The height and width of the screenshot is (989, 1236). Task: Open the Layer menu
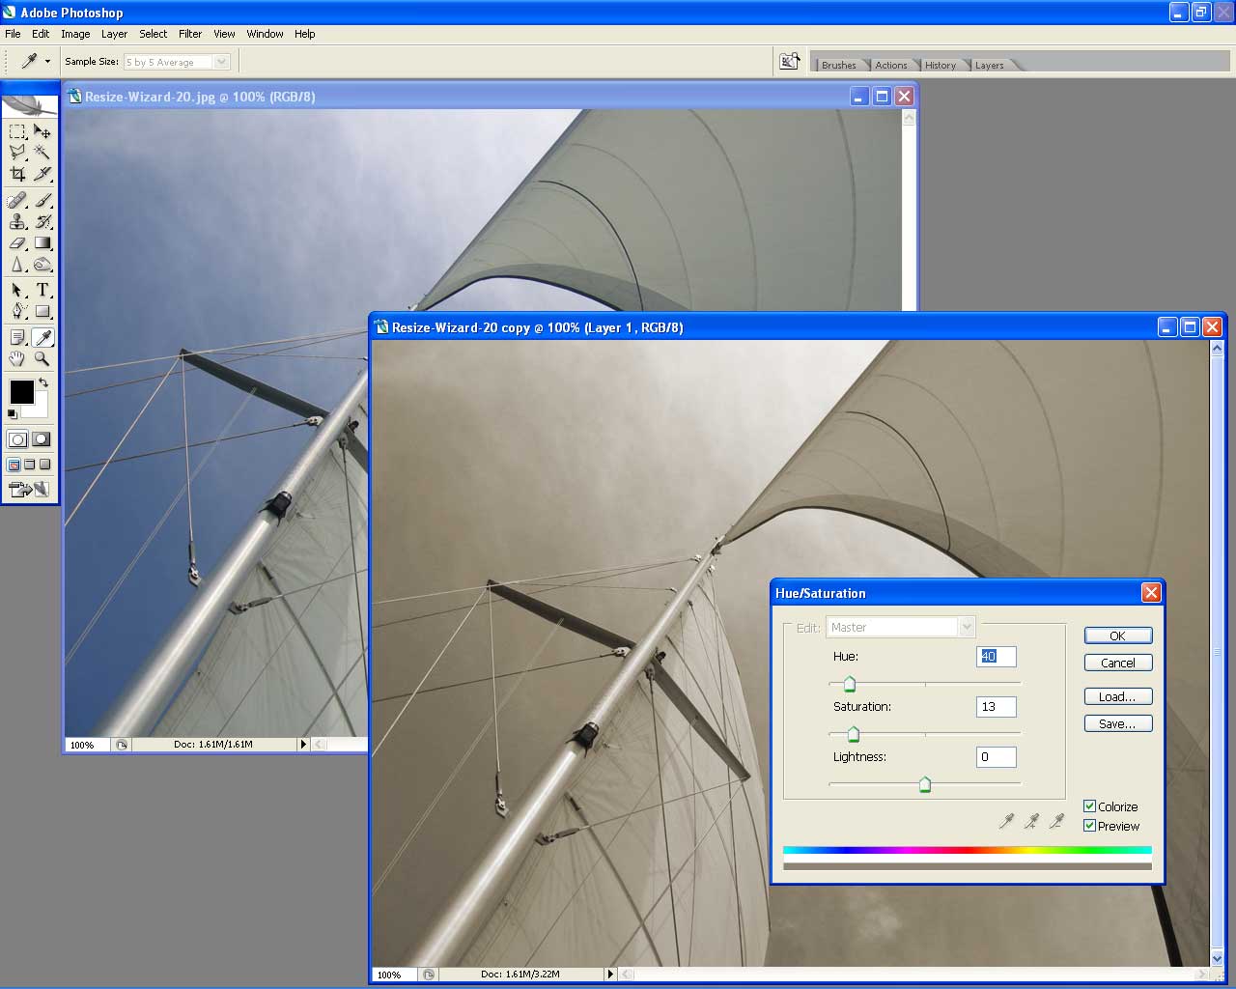(114, 34)
